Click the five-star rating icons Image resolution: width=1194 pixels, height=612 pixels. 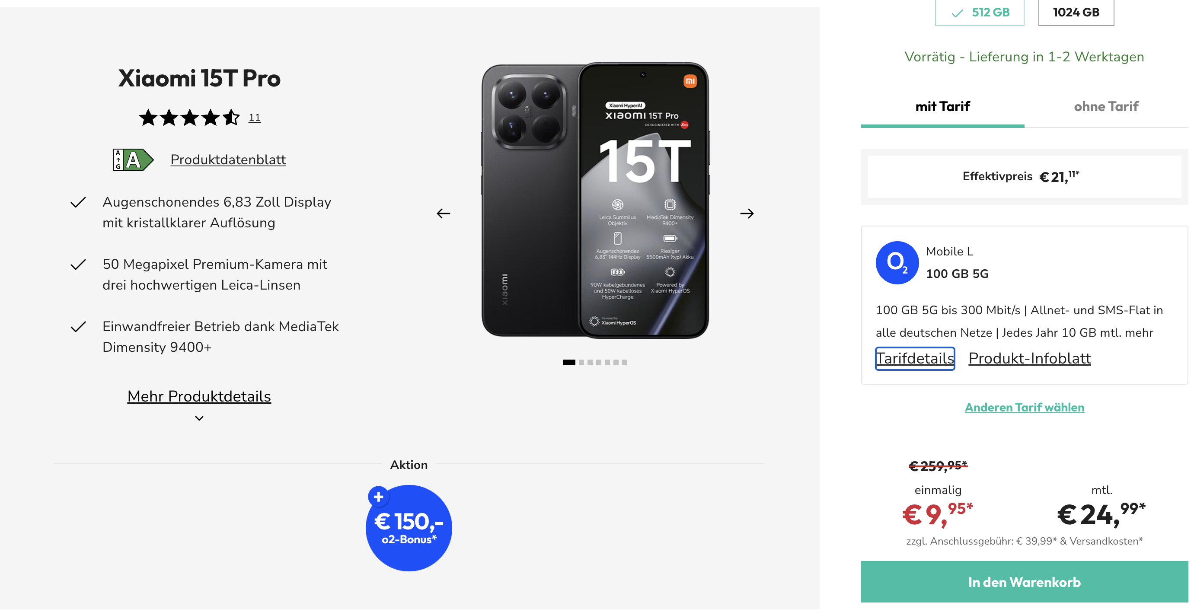[189, 118]
